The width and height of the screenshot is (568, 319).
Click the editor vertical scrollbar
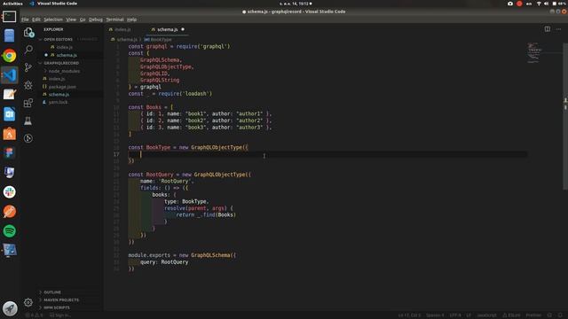565,116
